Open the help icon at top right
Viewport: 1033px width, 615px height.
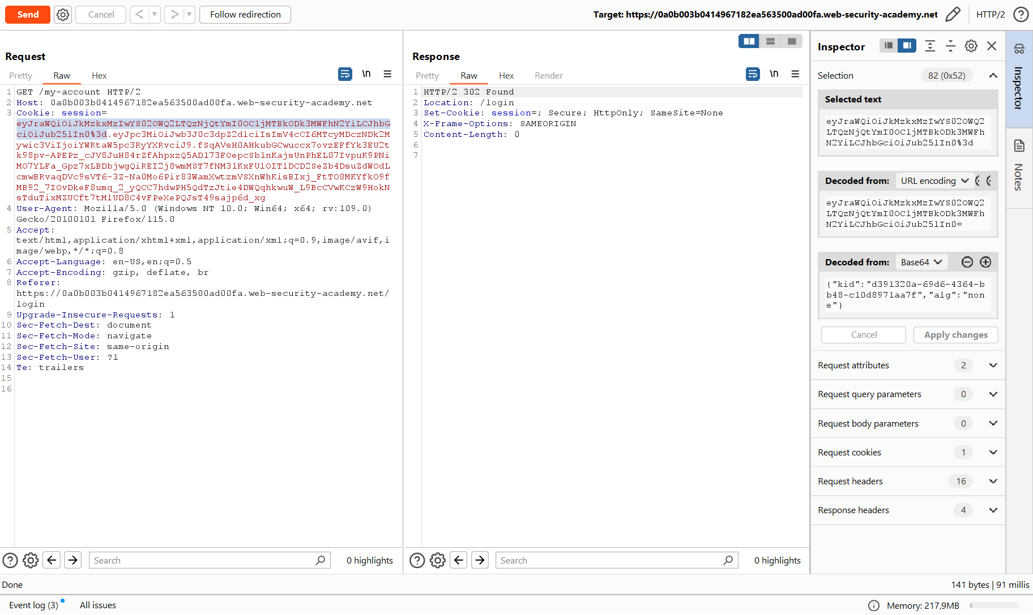point(1021,15)
